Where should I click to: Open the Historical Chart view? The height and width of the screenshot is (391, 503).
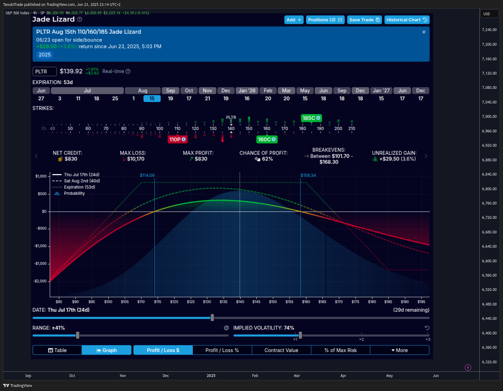[x=407, y=20]
